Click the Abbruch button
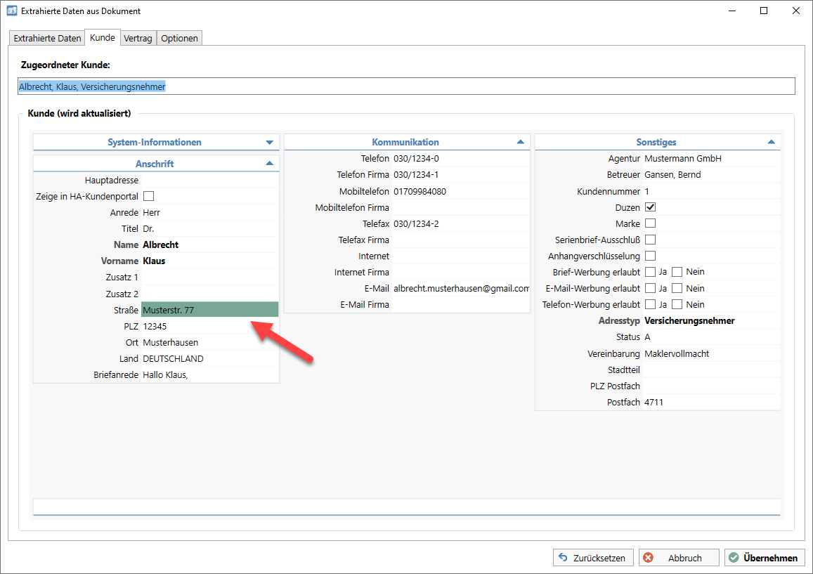The height and width of the screenshot is (574, 813). click(x=679, y=558)
